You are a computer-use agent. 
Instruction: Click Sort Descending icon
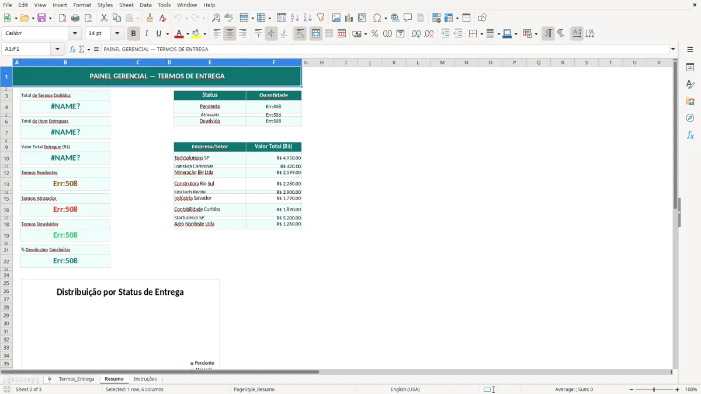[308, 18]
